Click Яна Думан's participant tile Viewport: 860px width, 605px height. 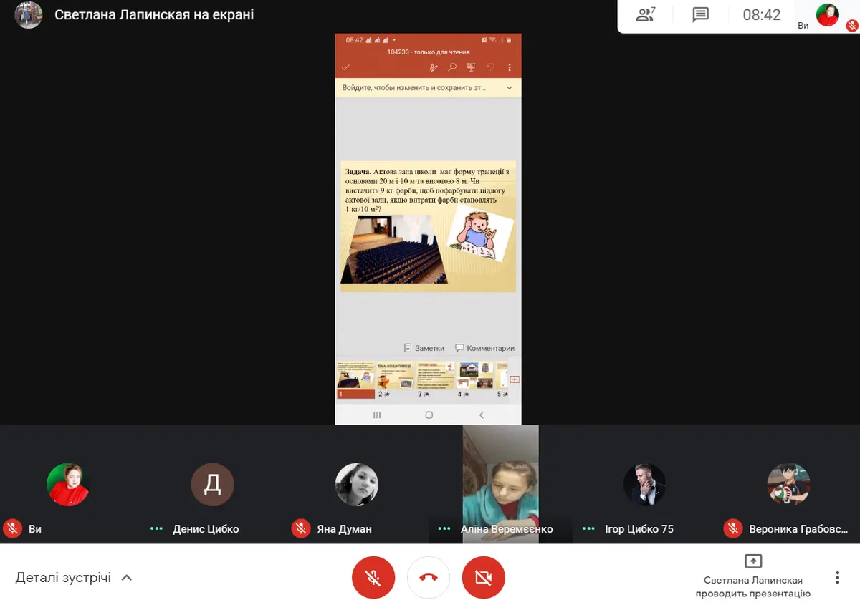click(357, 485)
